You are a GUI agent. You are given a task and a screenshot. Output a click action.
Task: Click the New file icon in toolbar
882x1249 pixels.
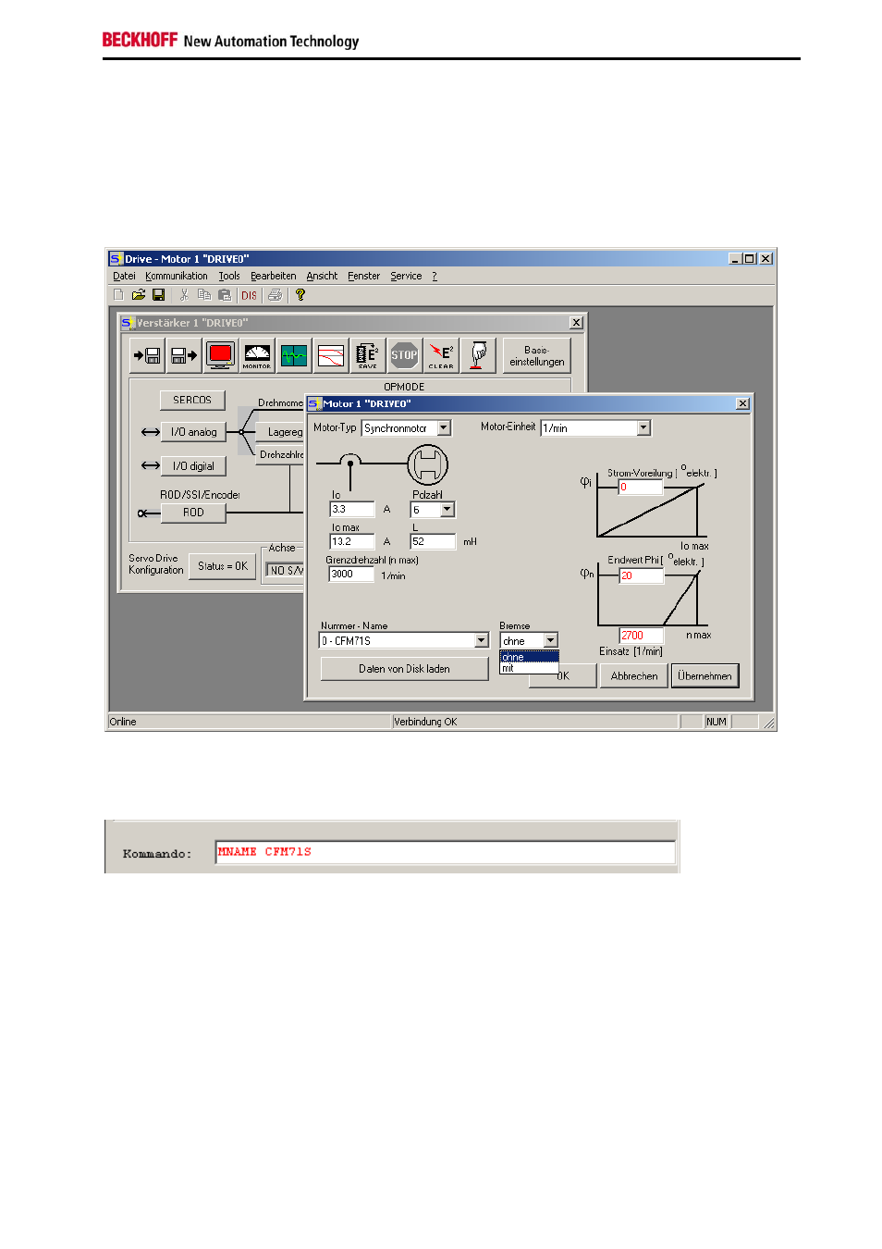(118, 295)
